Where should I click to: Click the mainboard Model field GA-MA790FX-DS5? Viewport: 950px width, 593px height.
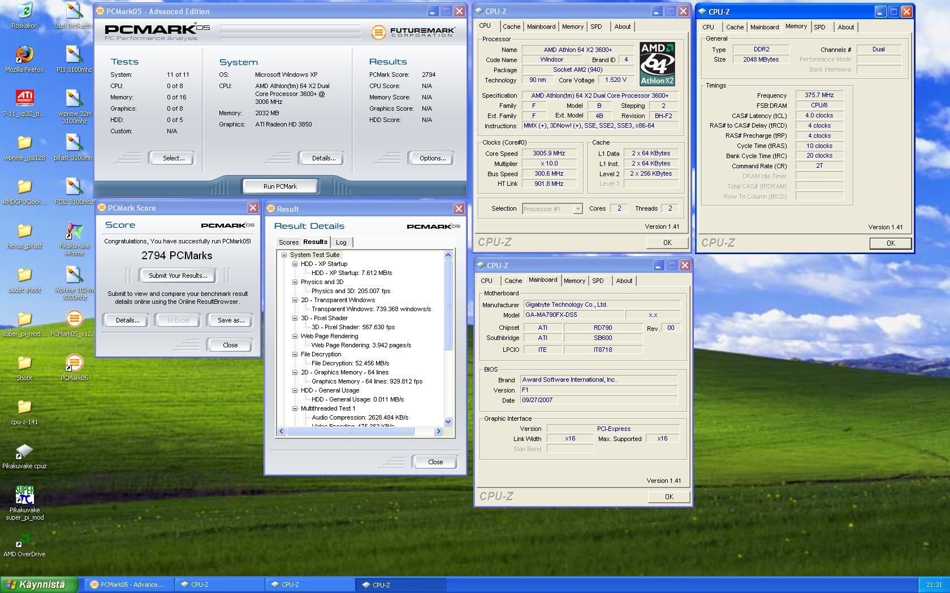coord(573,315)
